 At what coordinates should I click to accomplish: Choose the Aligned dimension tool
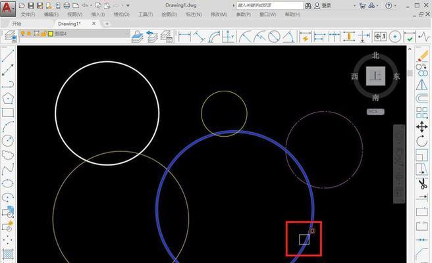tap(199, 37)
